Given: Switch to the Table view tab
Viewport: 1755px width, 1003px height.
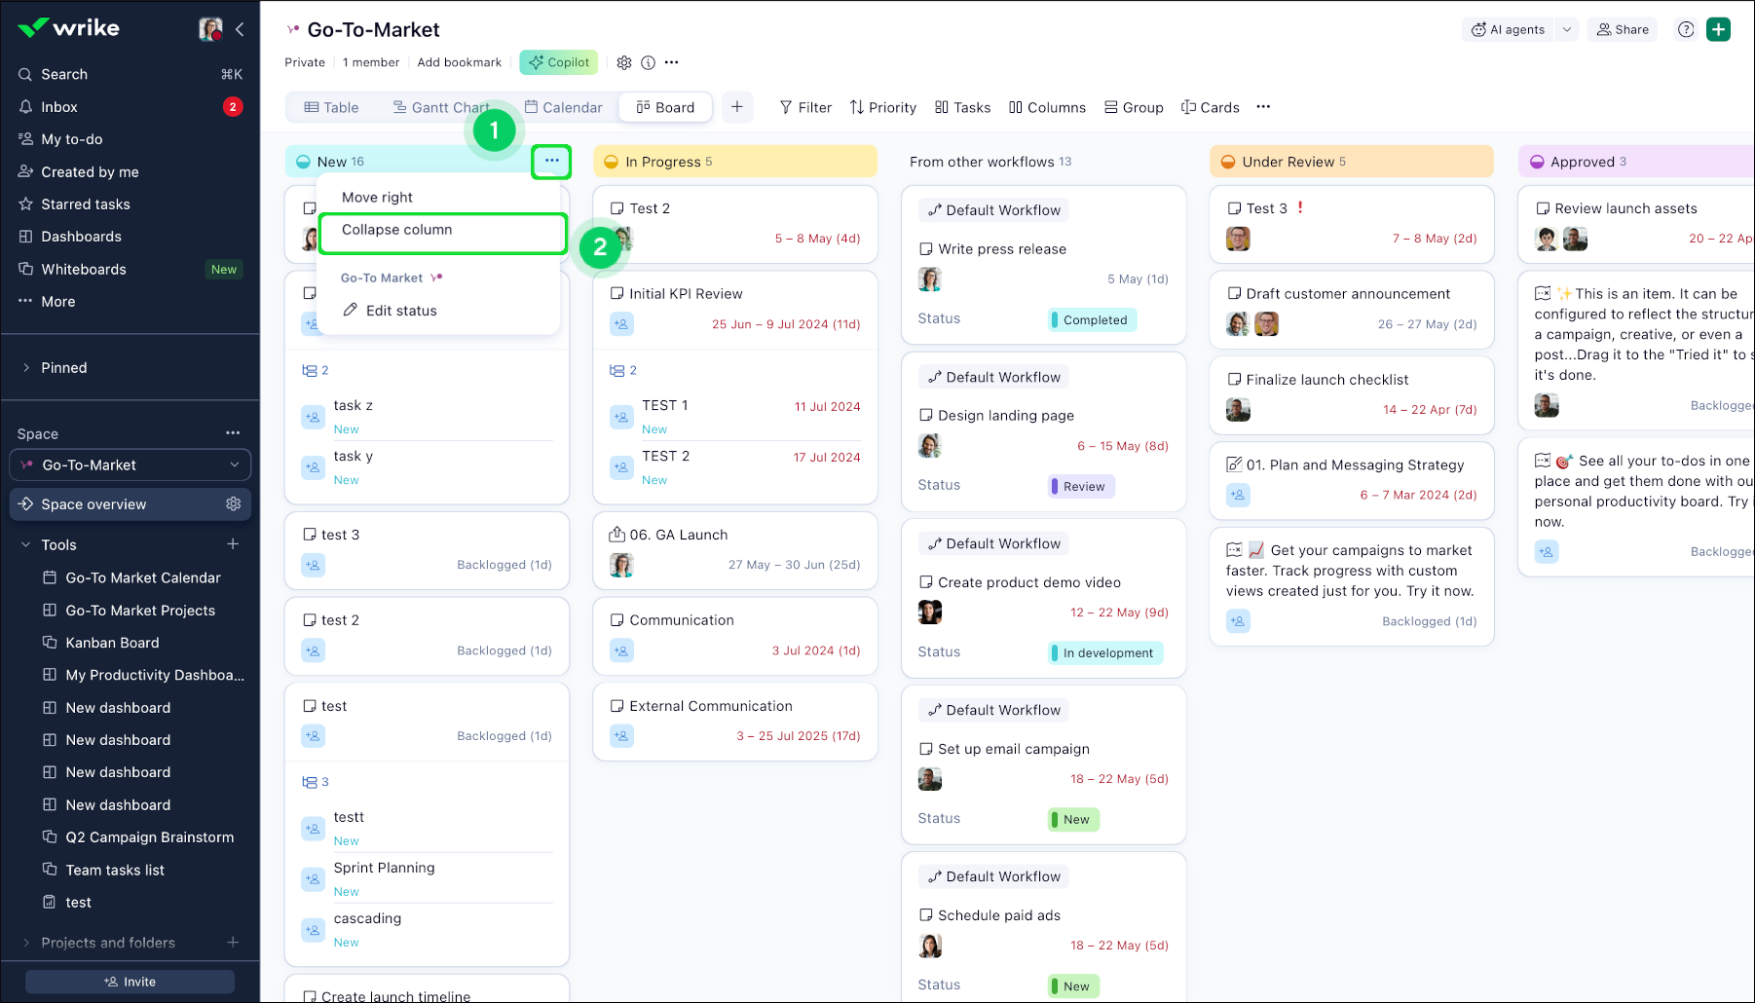Looking at the screenshot, I should pos(331,107).
